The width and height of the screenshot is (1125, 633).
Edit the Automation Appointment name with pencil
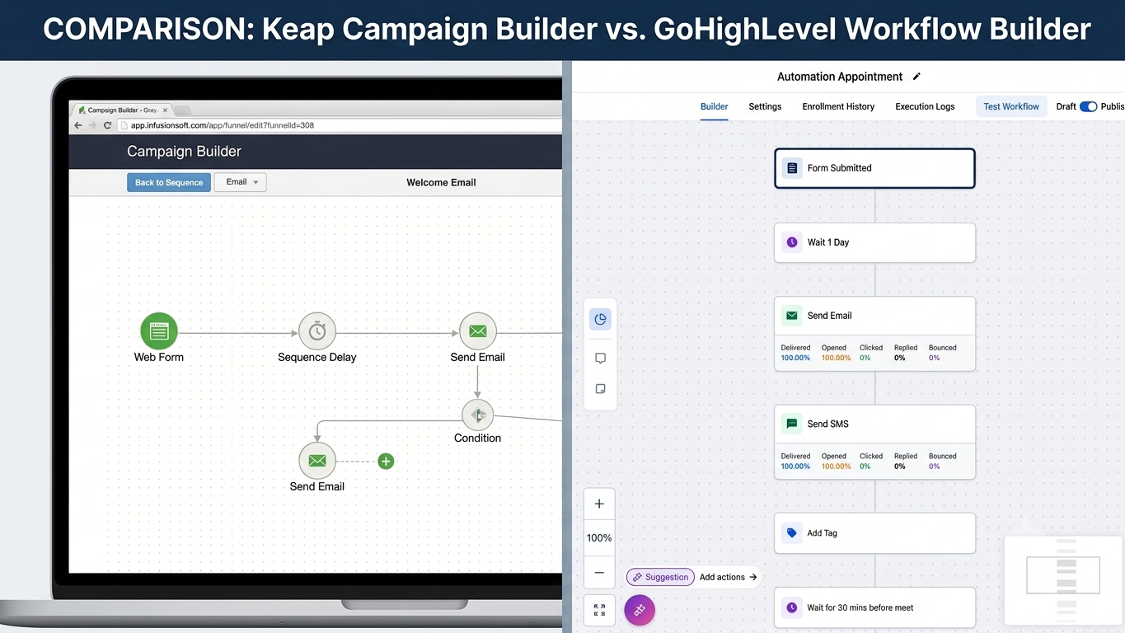pos(916,77)
